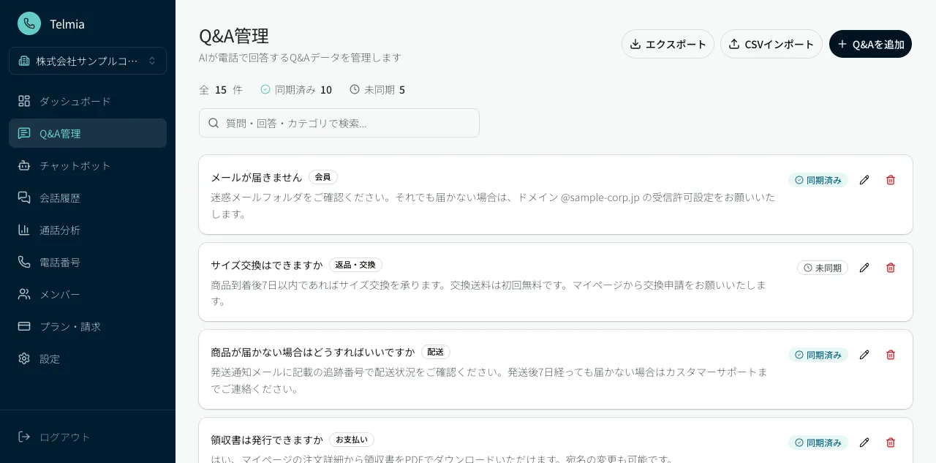Viewport: 936px width, 463px height.
Task: Delete the 領収書は発行できますか entry
Action: 891,443
